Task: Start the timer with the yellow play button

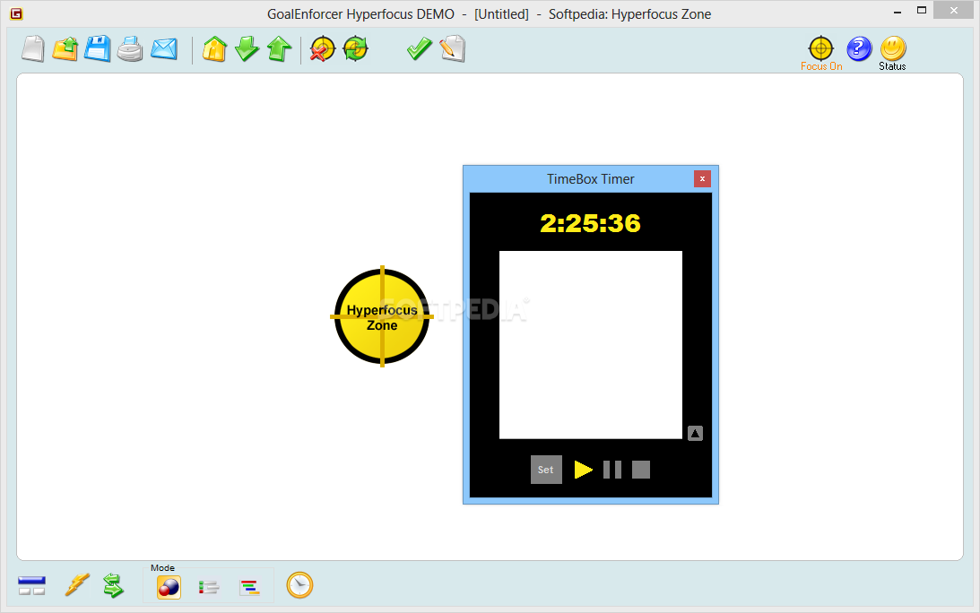Action: [583, 470]
